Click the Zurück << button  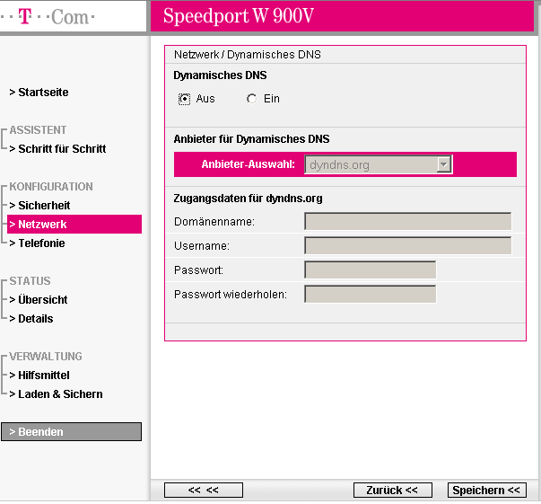[393, 491]
